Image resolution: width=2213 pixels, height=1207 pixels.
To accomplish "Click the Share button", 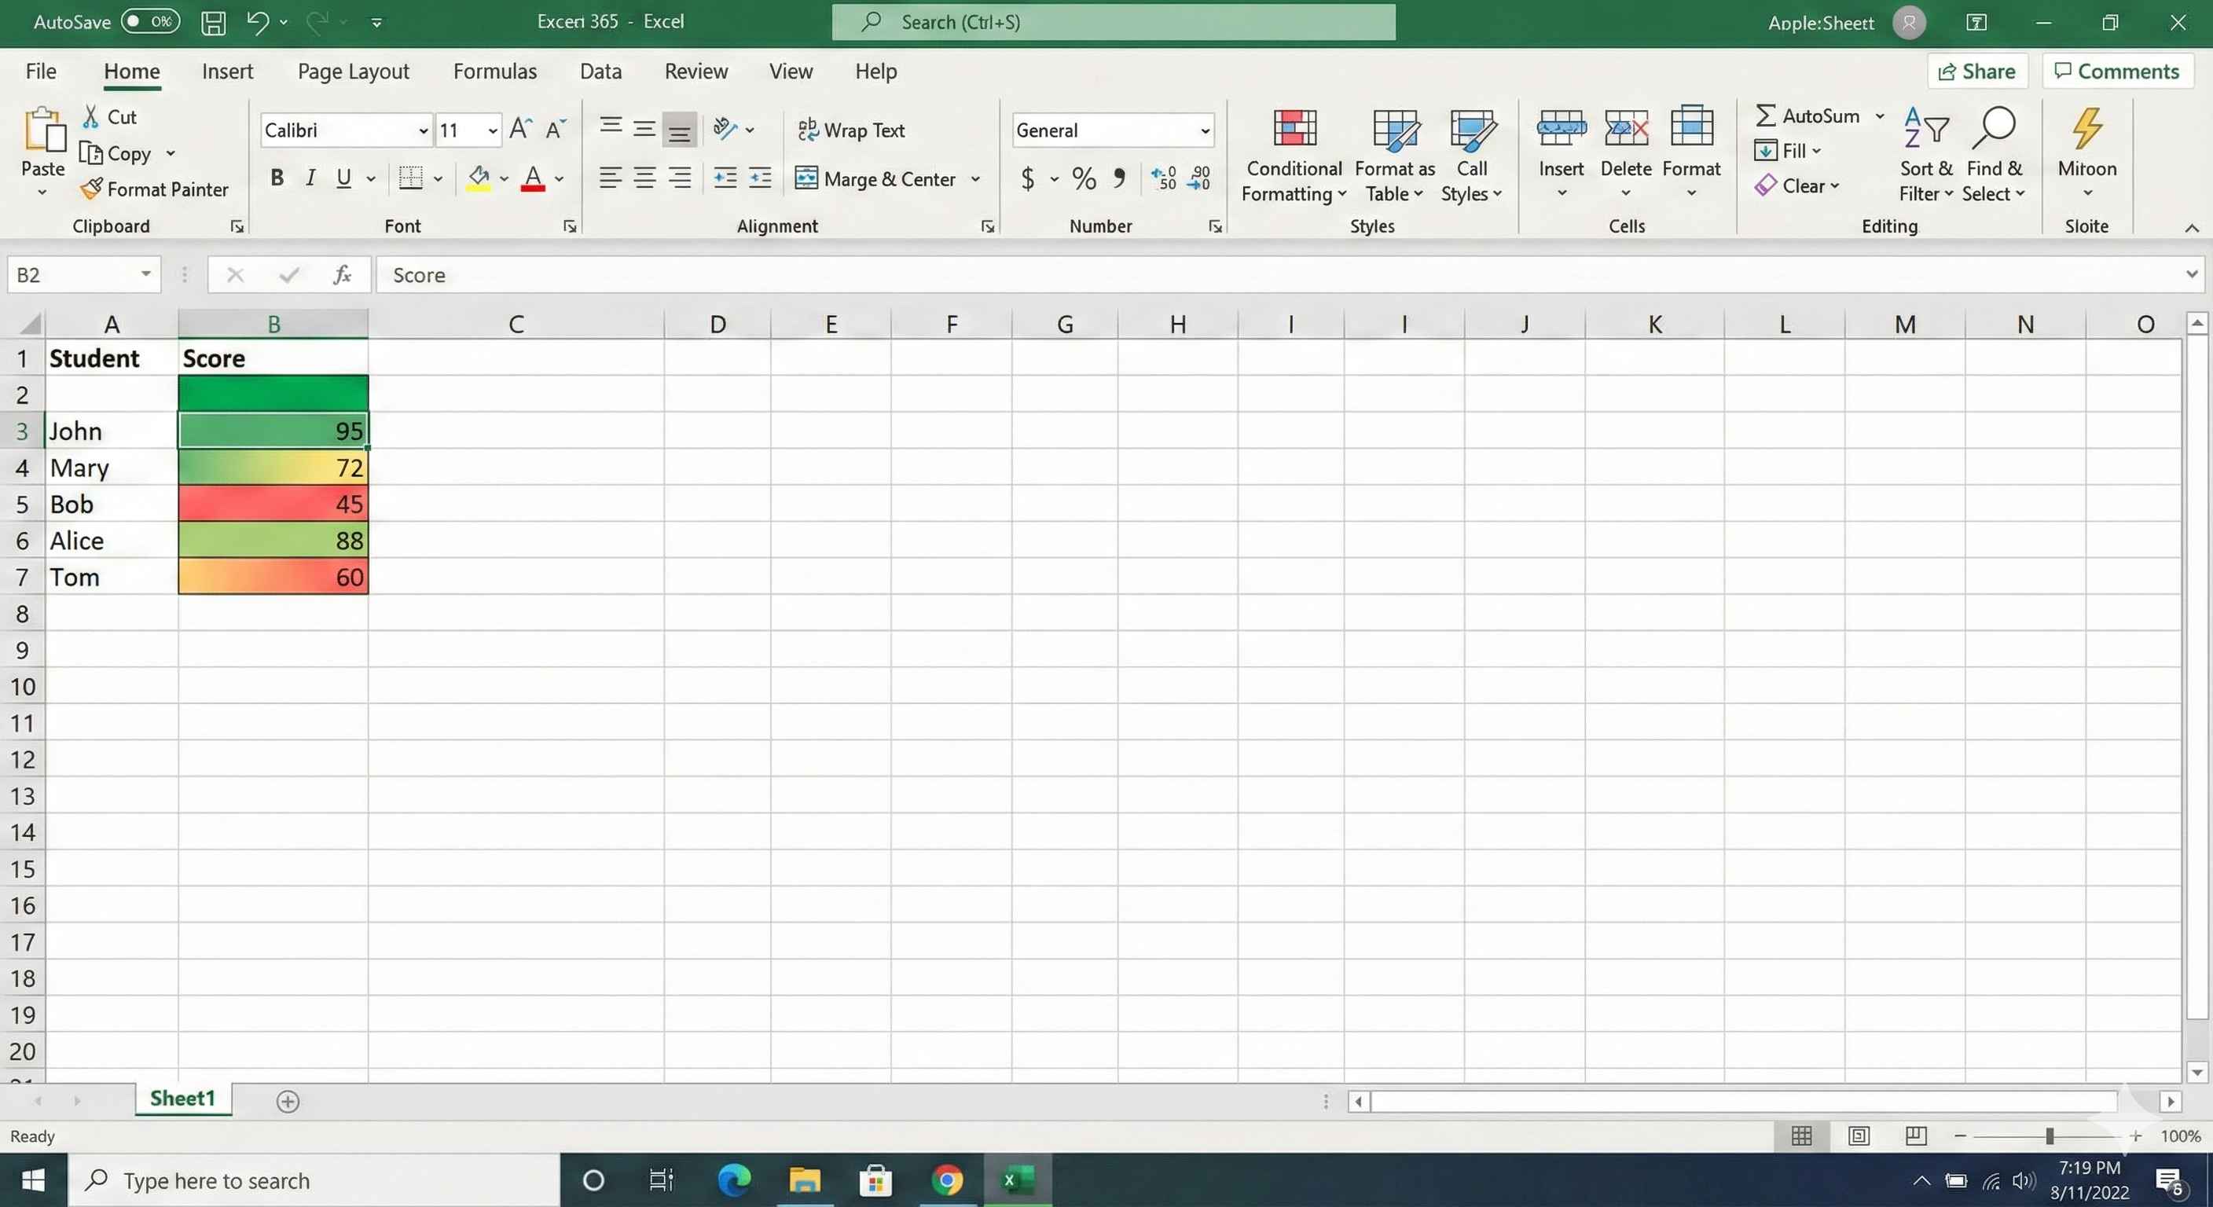I will pos(1976,72).
